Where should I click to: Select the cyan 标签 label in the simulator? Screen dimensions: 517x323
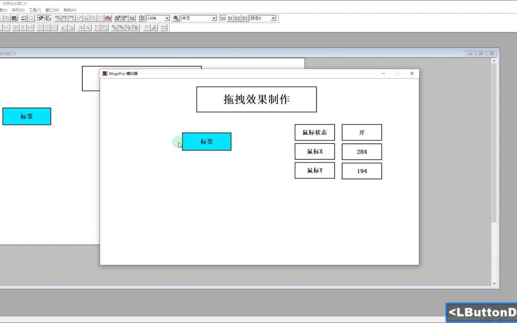[206, 141]
